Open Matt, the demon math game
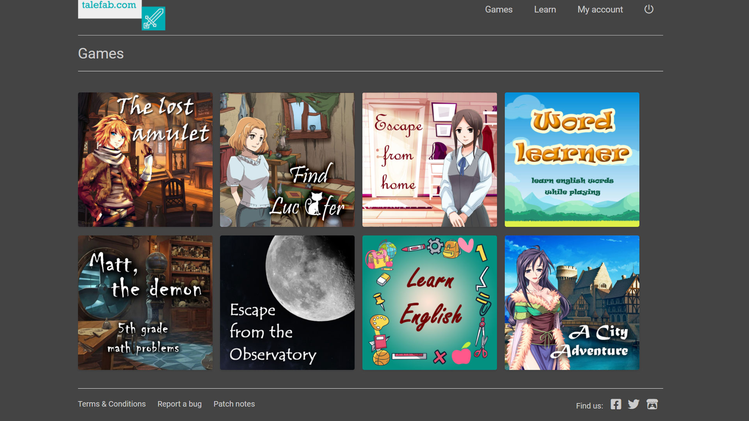This screenshot has width=749, height=421. coord(145,302)
